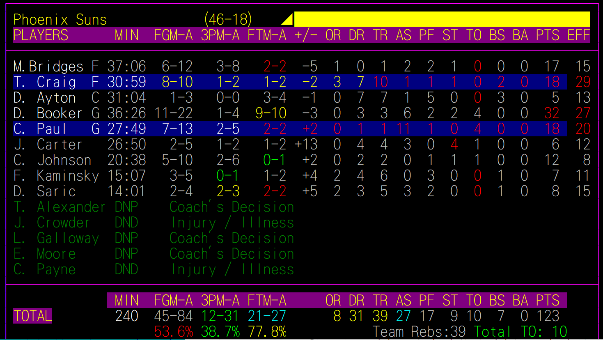Click C. Paul's assists value 11
The height and width of the screenshot is (340, 603).
[404, 129]
